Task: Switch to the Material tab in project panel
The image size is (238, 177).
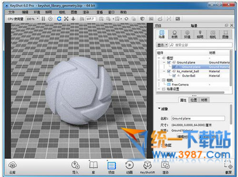Action: (174, 34)
